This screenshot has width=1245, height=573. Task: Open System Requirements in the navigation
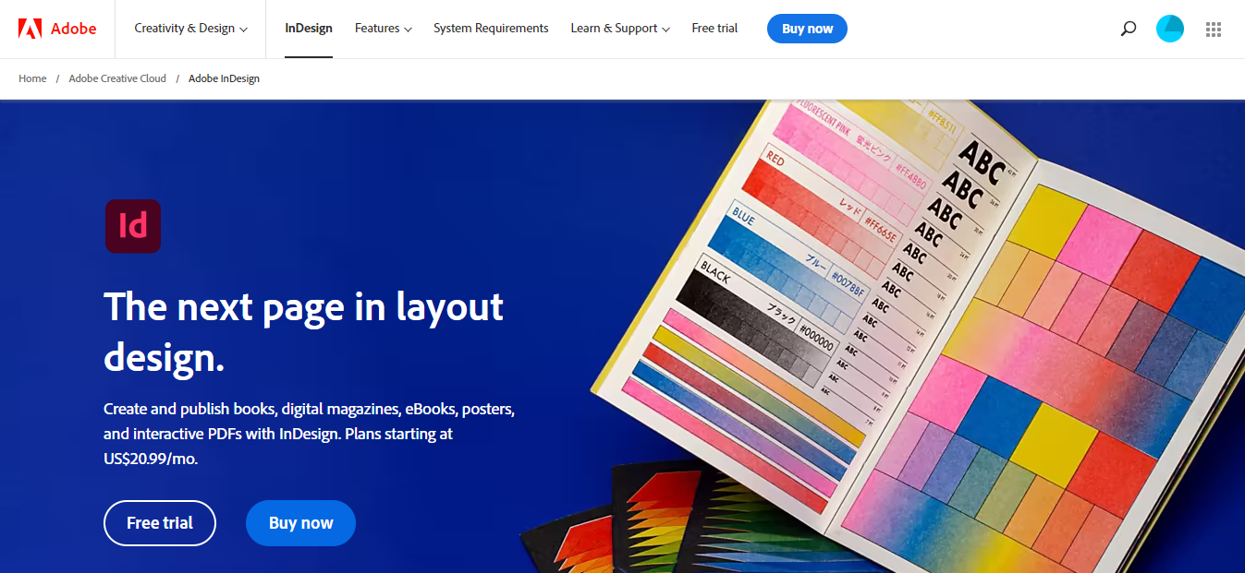click(x=491, y=28)
